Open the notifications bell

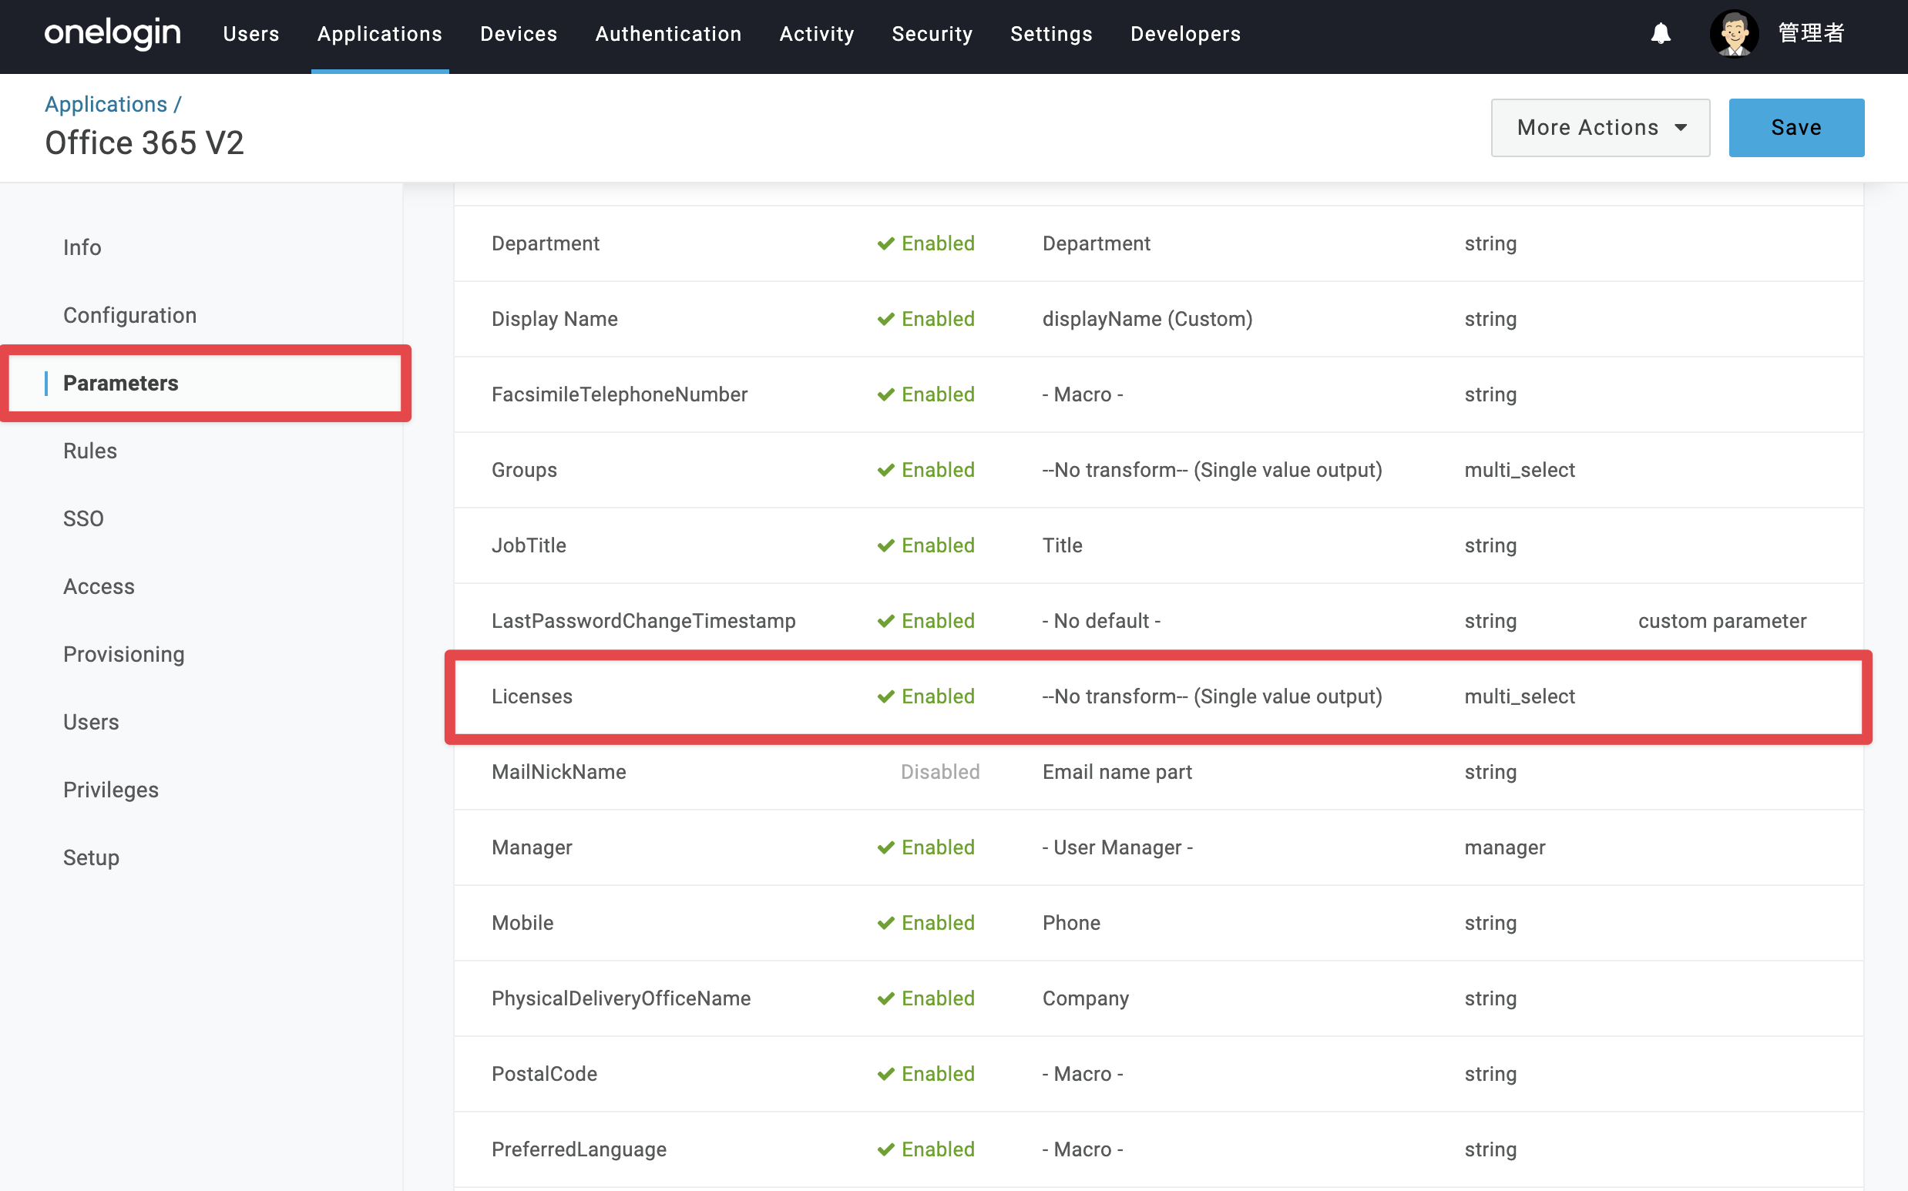pyautogui.click(x=1661, y=34)
